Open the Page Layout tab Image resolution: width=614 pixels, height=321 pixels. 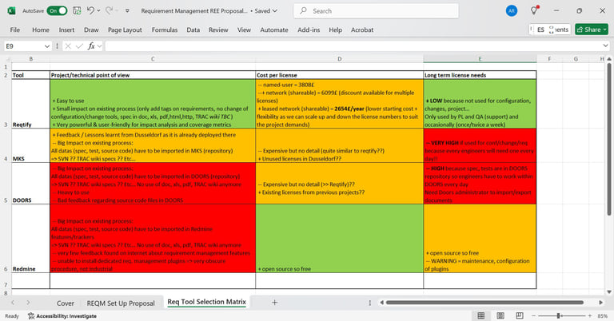125,30
